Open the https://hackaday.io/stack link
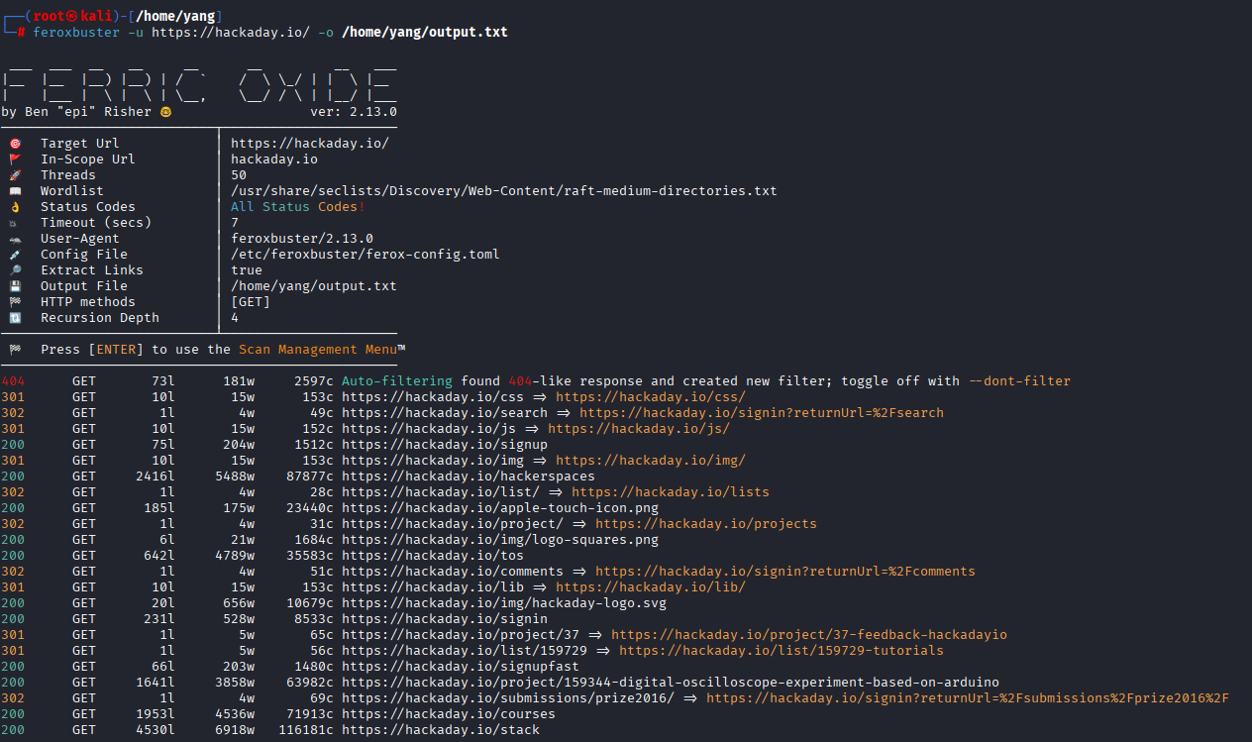This screenshot has width=1252, height=742. pyautogui.click(x=441, y=730)
